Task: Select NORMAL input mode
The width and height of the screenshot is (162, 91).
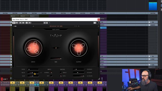Action: 51,73
